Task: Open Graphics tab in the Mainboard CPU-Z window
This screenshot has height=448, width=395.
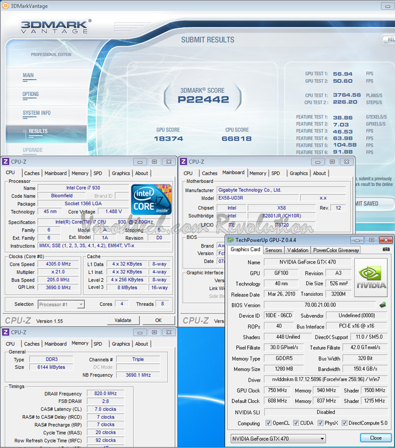Action: pos(298,173)
